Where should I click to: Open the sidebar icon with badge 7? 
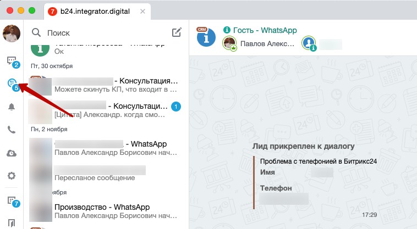(x=13, y=202)
